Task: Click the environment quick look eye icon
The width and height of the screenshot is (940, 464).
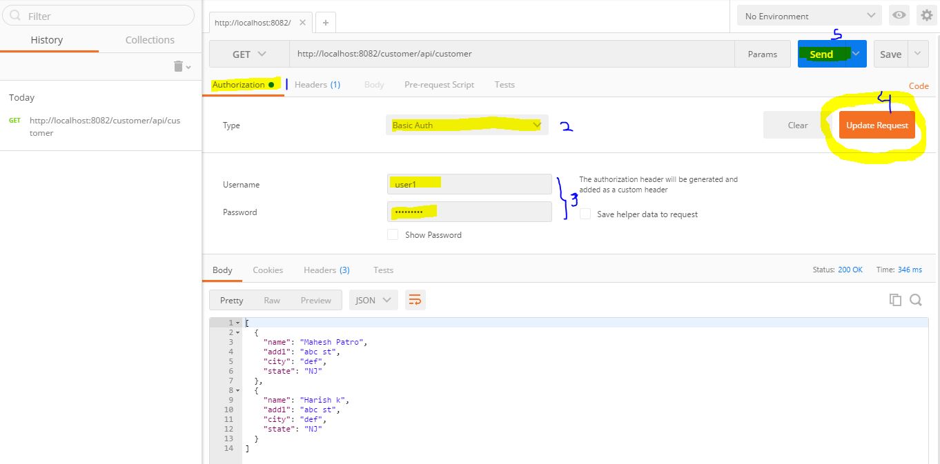Action: tap(899, 16)
